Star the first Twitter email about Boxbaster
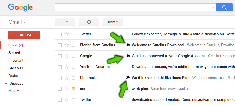 66,34
